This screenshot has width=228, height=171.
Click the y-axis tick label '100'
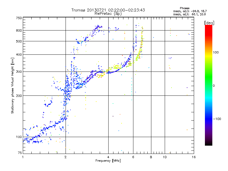coord(19,137)
